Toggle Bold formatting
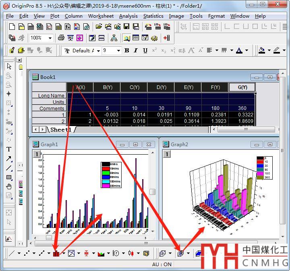Screen dimensions: 290x271 (x=127, y=50)
